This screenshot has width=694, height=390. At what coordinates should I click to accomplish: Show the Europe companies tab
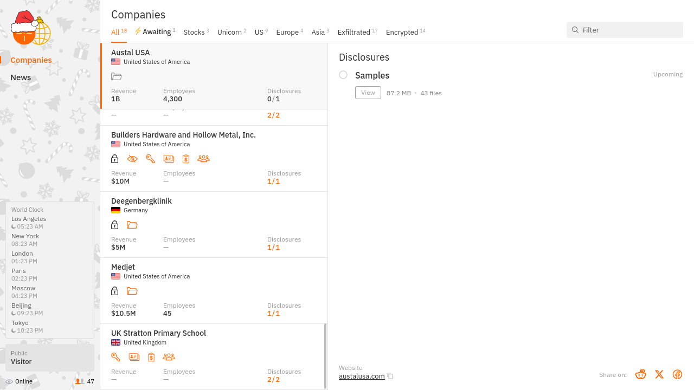[x=290, y=32]
